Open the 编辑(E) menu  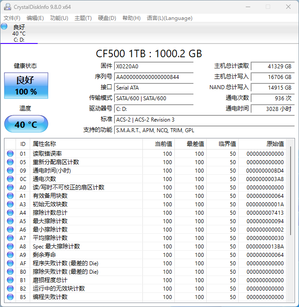35,18
